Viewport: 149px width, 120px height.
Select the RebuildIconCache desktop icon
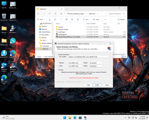tap(13, 29)
